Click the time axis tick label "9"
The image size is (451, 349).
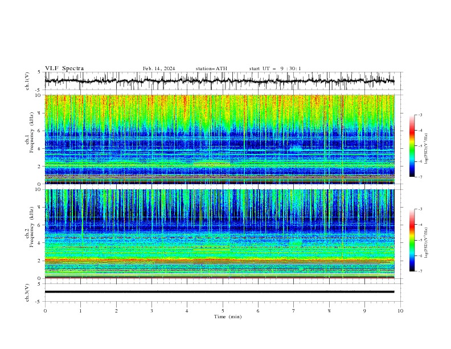pyautogui.click(x=364, y=311)
